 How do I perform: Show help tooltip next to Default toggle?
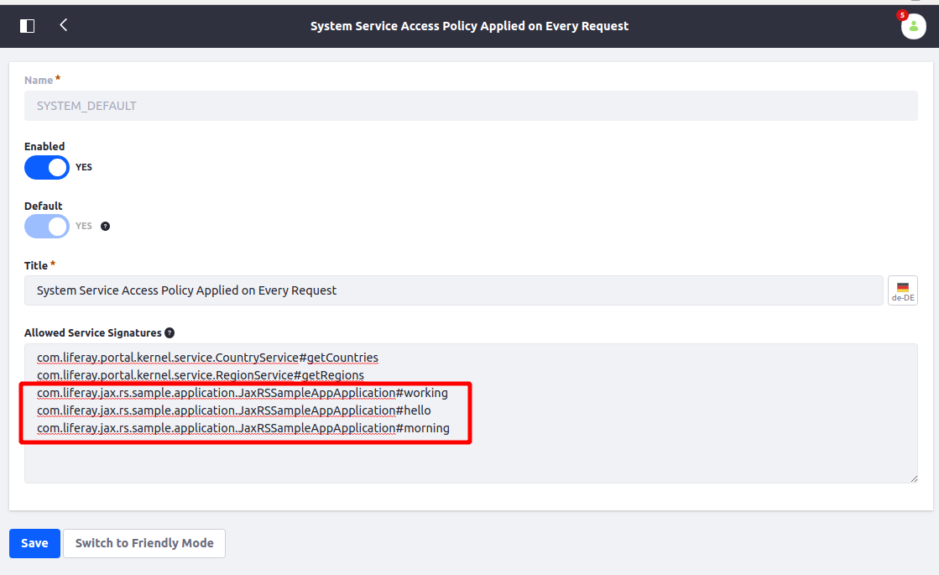click(x=106, y=227)
